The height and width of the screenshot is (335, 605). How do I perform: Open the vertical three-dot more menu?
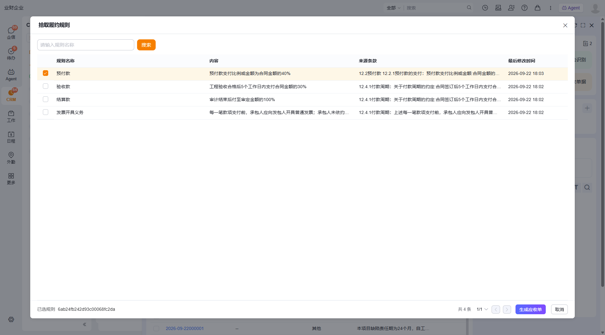(x=550, y=8)
